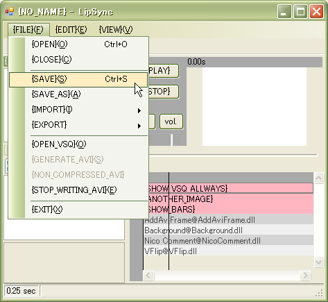Click the volume slider track below vol.
328x302 pixels.
(x=171, y=140)
